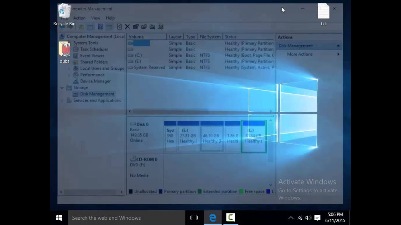The image size is (401, 225).
Task: Click the disk view scroll down arrow
Action: [x=271, y=185]
